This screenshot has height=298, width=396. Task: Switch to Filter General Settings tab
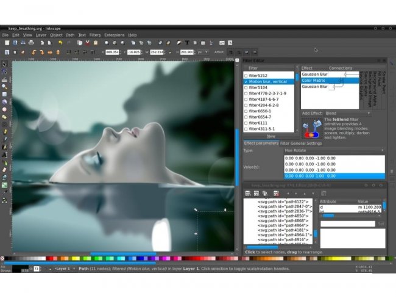click(301, 143)
